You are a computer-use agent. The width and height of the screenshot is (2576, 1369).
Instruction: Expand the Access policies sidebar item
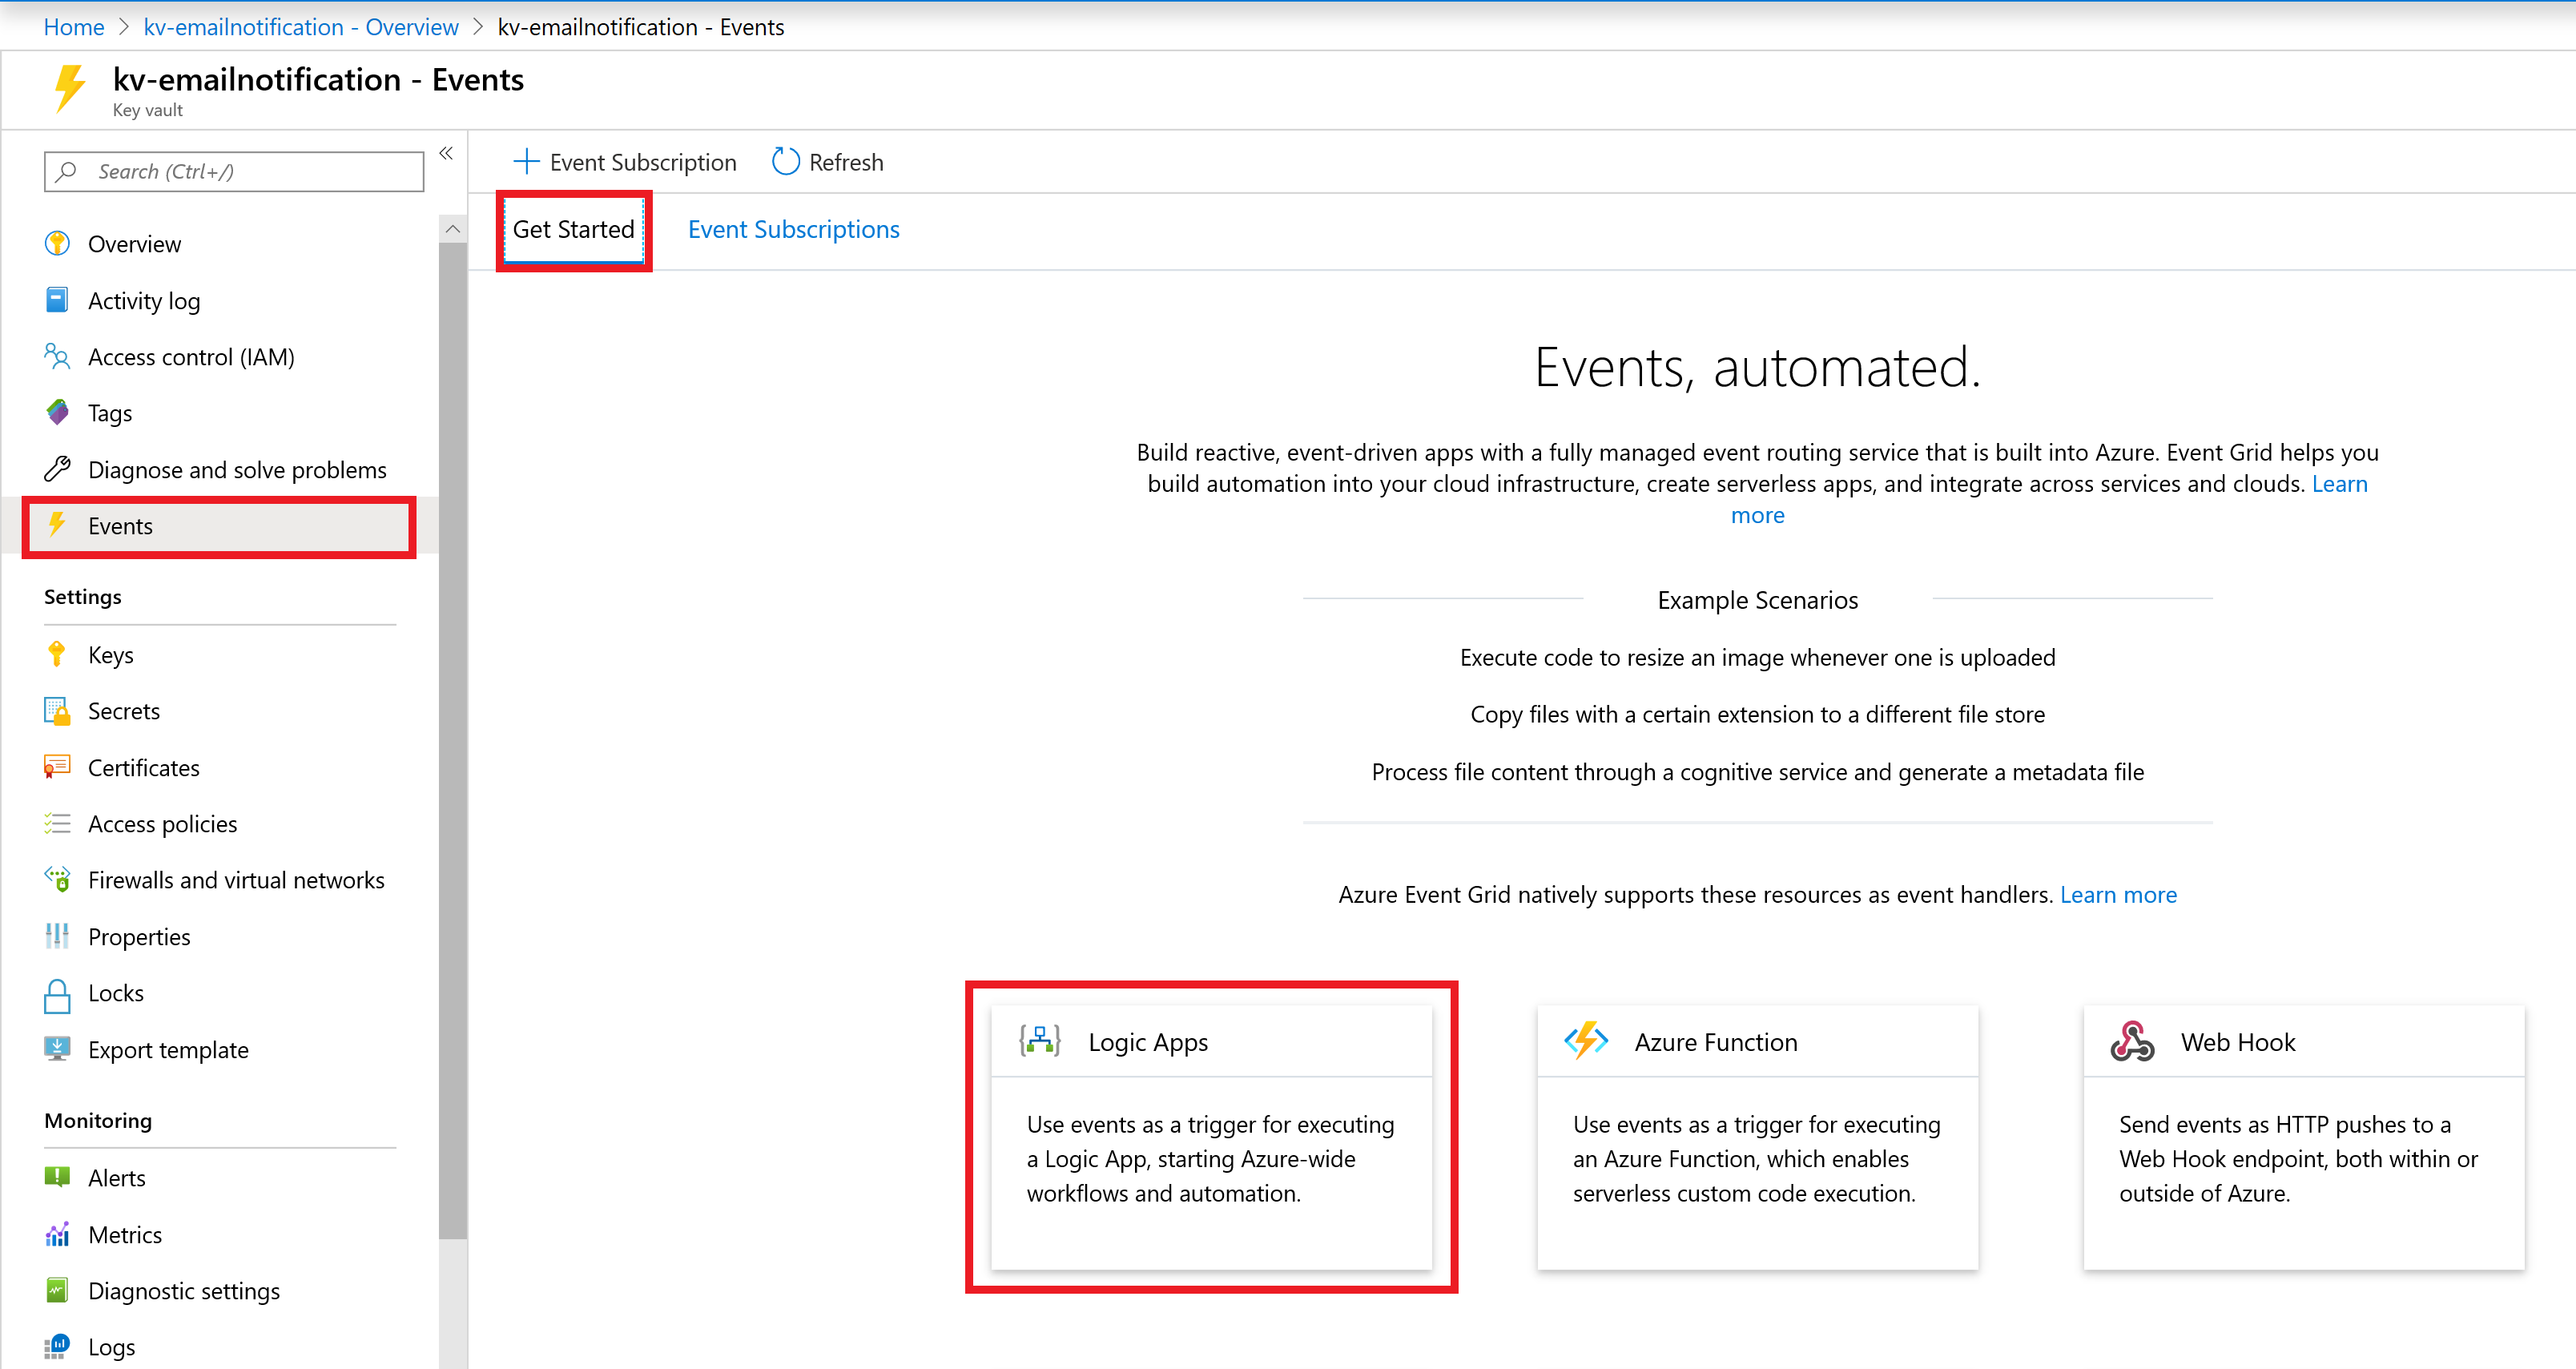(162, 822)
